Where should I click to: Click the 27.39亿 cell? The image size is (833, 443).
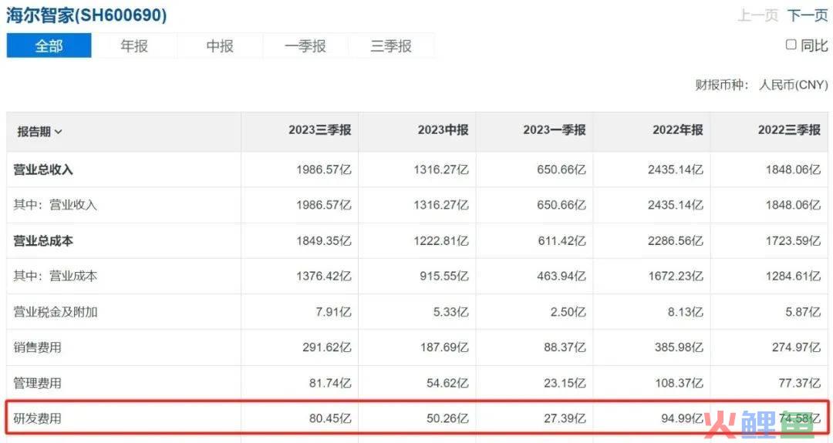pyautogui.click(x=565, y=418)
